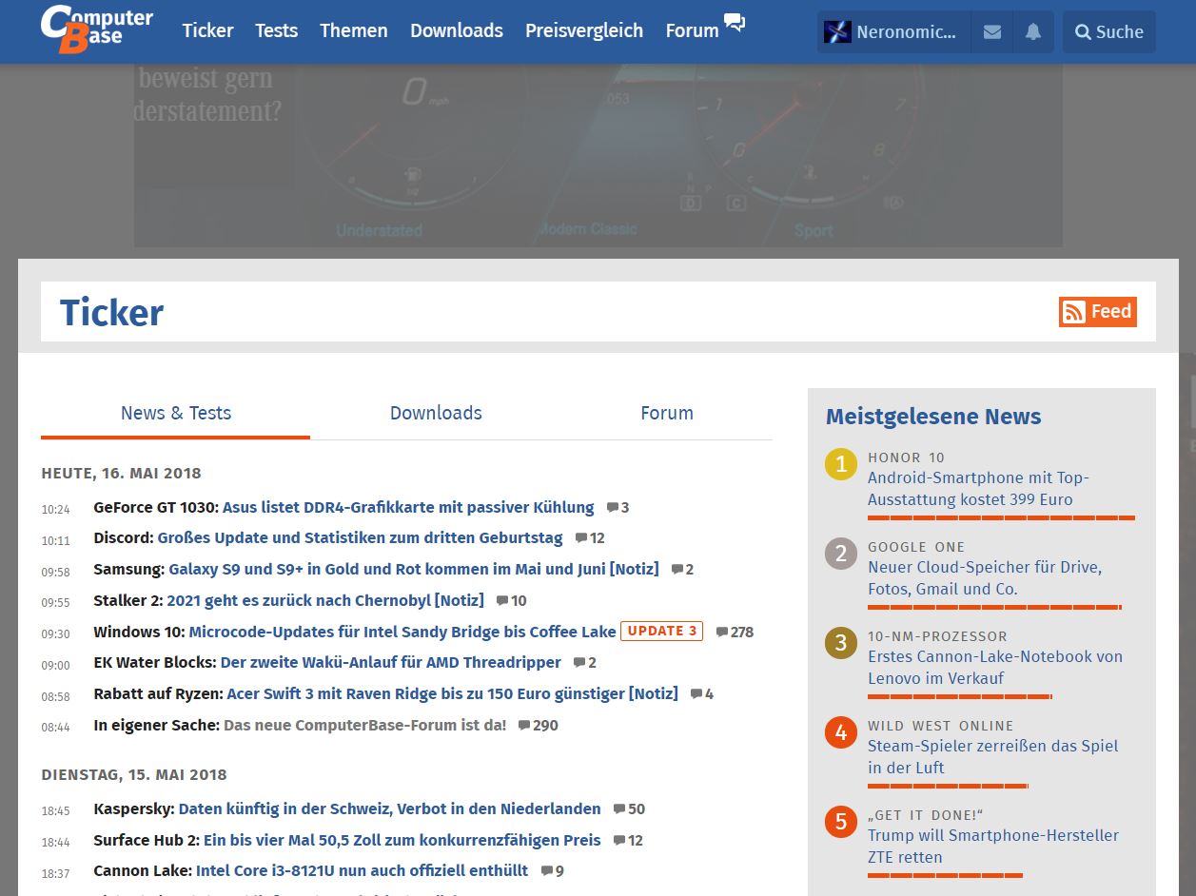The image size is (1196, 896).
Task: Open Das neue ComputerBase-Forum ist da!
Action: tap(365, 726)
